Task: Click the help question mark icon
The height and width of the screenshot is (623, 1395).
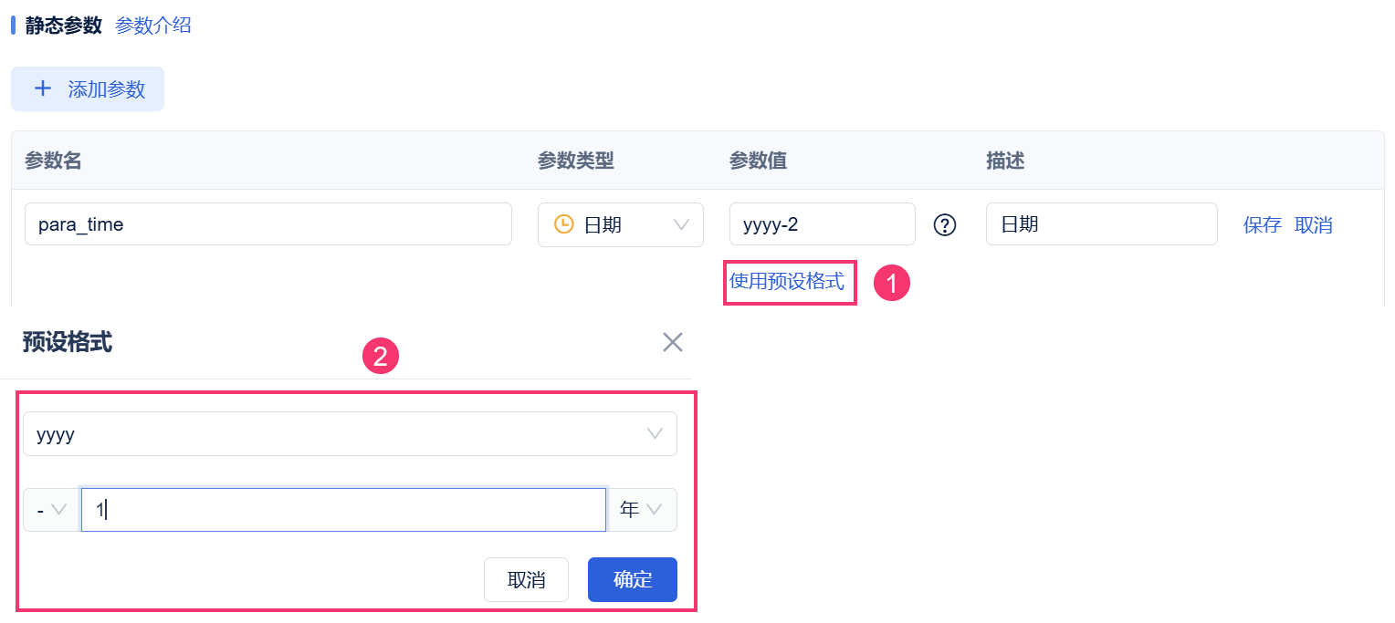Action: click(945, 224)
